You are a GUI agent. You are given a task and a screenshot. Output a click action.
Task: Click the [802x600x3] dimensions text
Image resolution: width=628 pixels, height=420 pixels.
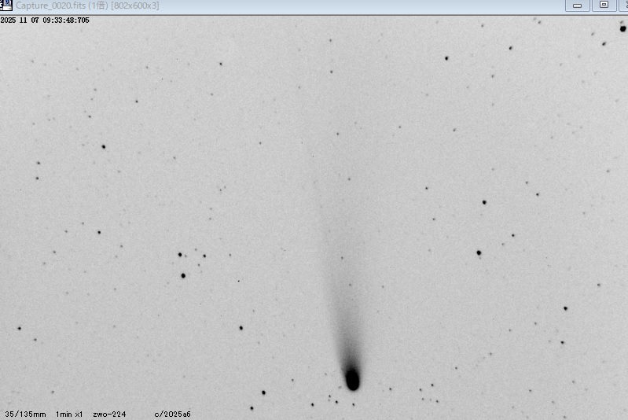(135, 6)
